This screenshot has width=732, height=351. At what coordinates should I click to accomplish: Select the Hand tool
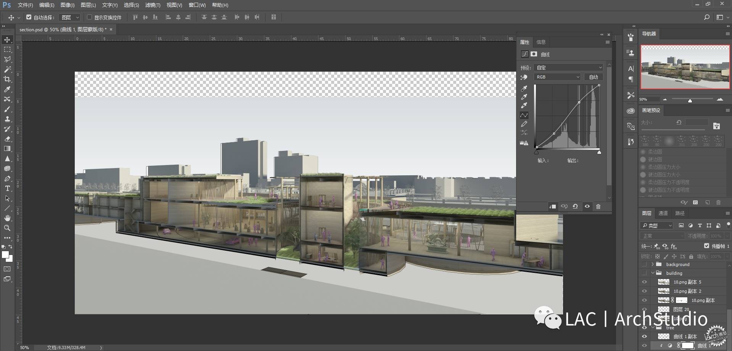[7, 218]
